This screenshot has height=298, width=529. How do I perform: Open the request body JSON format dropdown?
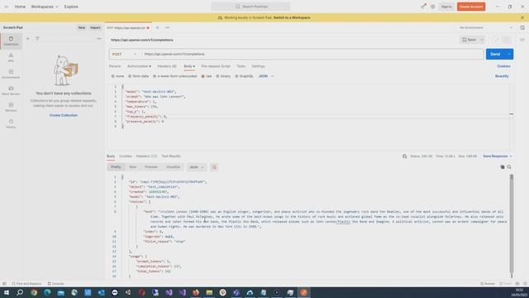tap(266, 76)
